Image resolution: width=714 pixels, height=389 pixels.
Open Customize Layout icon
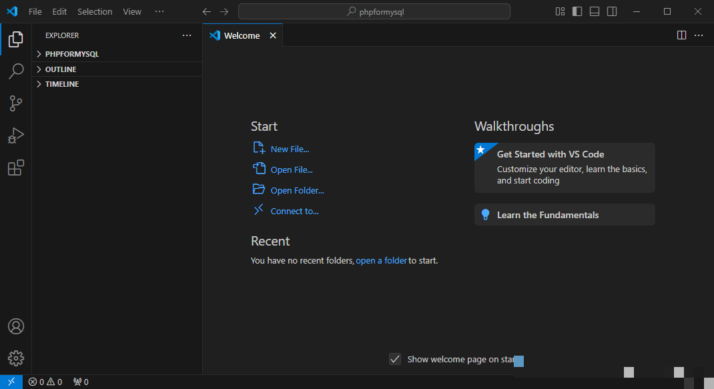tap(560, 11)
